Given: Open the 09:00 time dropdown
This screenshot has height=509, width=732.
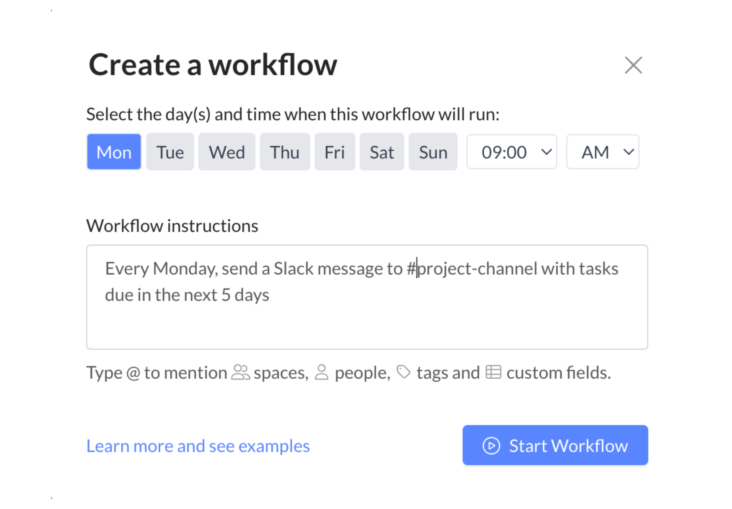Looking at the screenshot, I should tap(511, 152).
